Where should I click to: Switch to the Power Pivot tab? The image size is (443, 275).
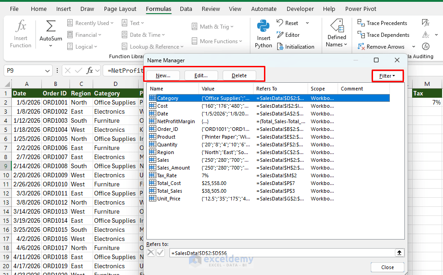click(360, 9)
